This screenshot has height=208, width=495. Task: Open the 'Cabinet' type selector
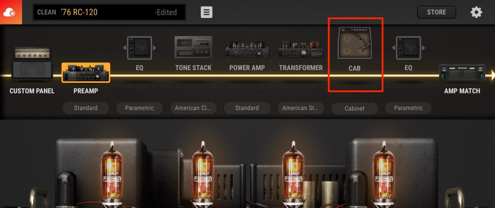(x=355, y=109)
